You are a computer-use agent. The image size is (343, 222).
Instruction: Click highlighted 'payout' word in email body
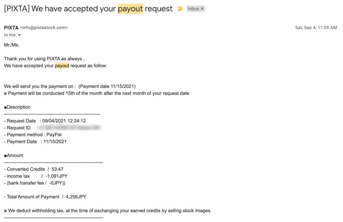click(62, 66)
